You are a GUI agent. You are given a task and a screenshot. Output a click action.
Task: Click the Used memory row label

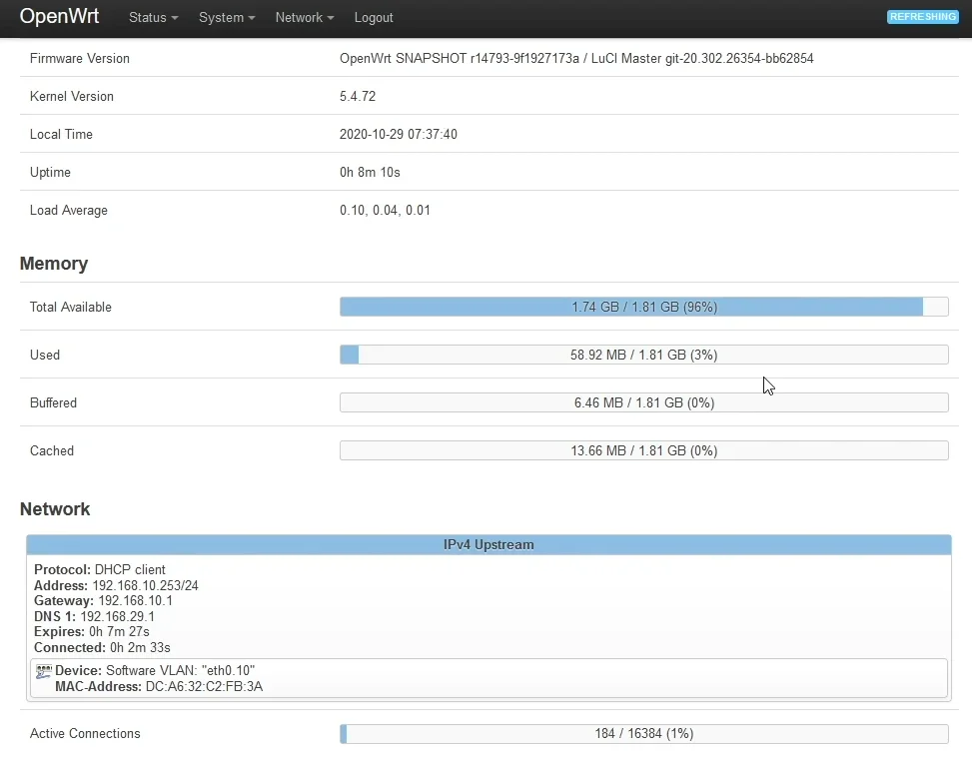click(45, 355)
